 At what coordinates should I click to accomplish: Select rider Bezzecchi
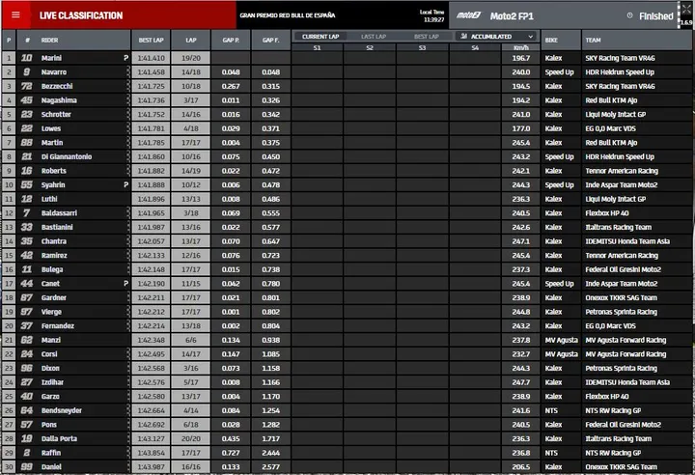pos(57,86)
